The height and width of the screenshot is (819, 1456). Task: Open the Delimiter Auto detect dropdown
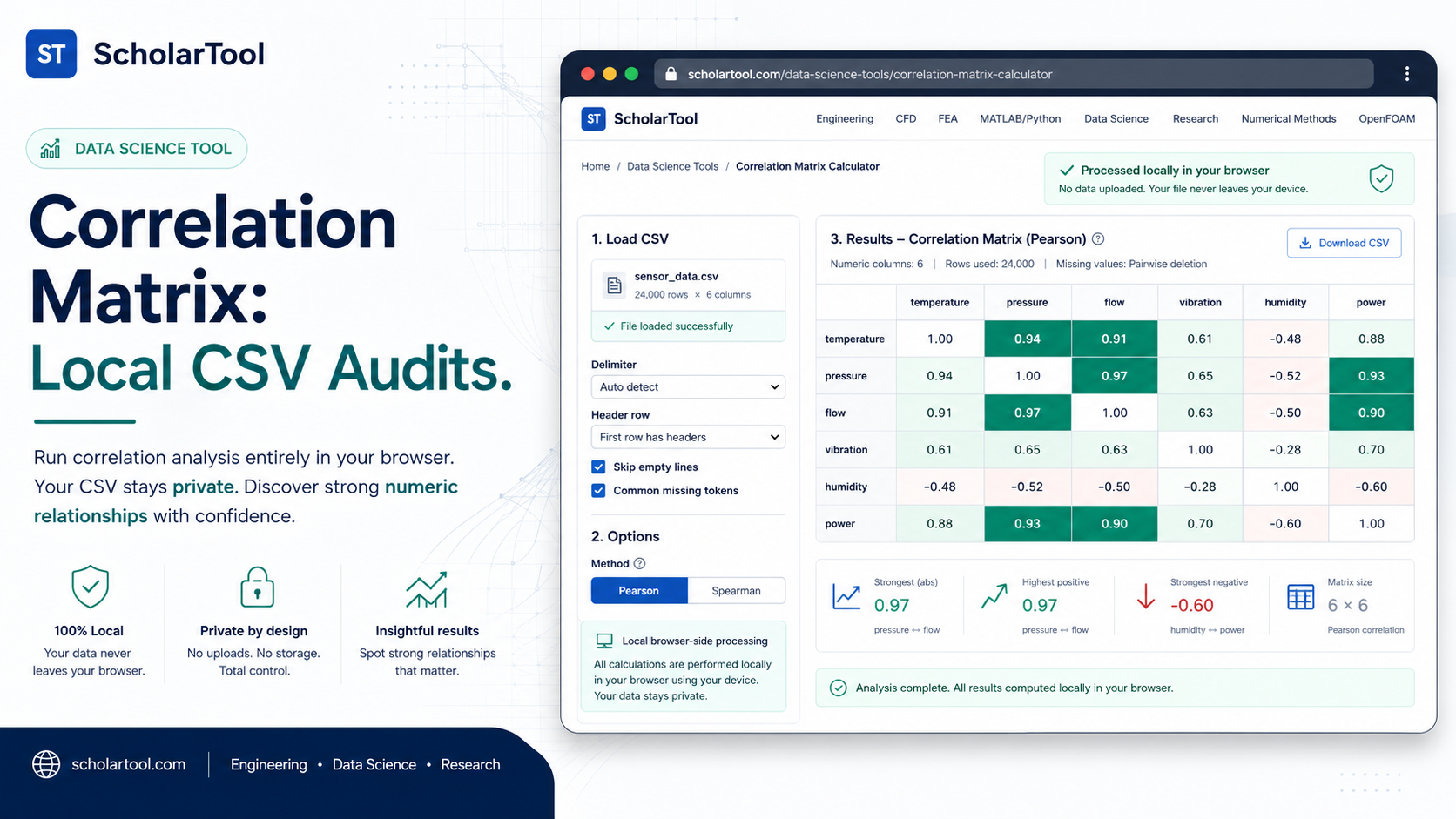point(688,386)
